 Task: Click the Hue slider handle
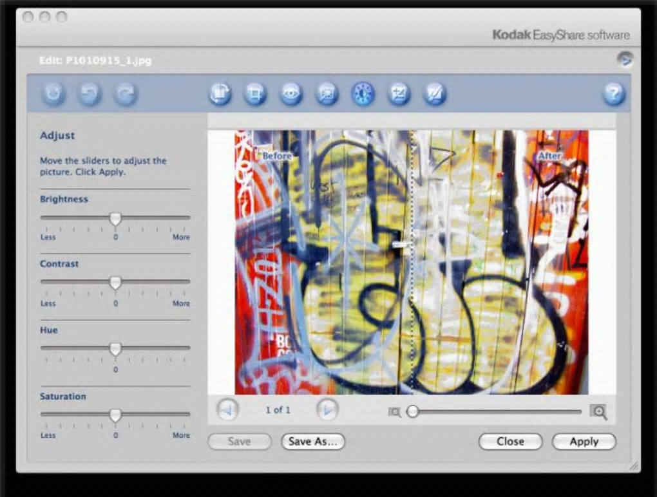tap(115, 349)
